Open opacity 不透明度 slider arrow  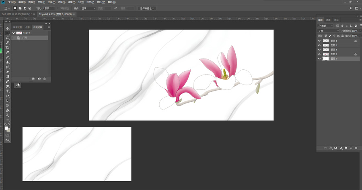click(x=360, y=31)
